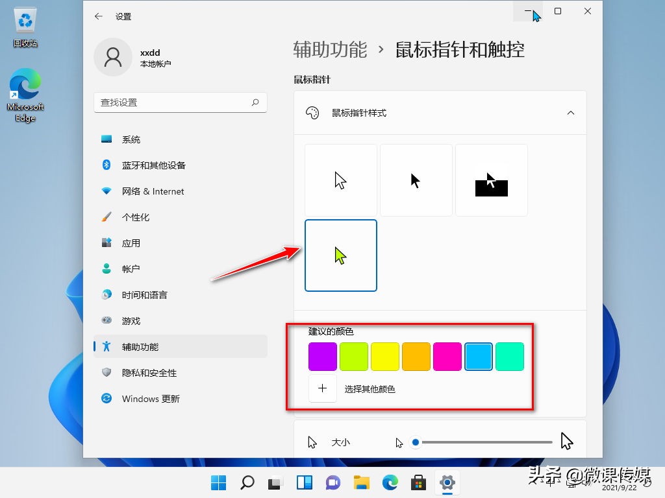
Task: Open 个性化 settings category
Action: coord(181,217)
